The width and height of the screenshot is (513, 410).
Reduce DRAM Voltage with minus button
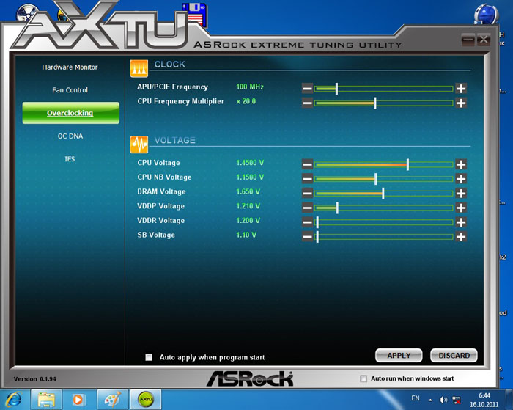[x=307, y=193]
